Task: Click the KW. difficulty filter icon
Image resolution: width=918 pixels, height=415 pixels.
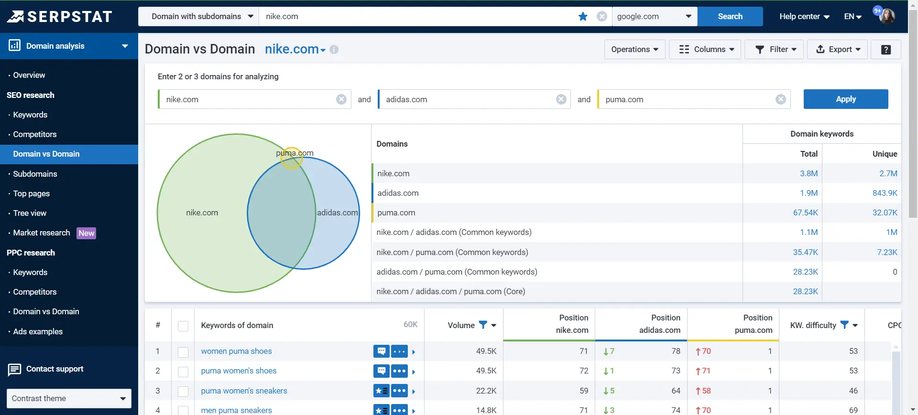Action: pyautogui.click(x=844, y=325)
